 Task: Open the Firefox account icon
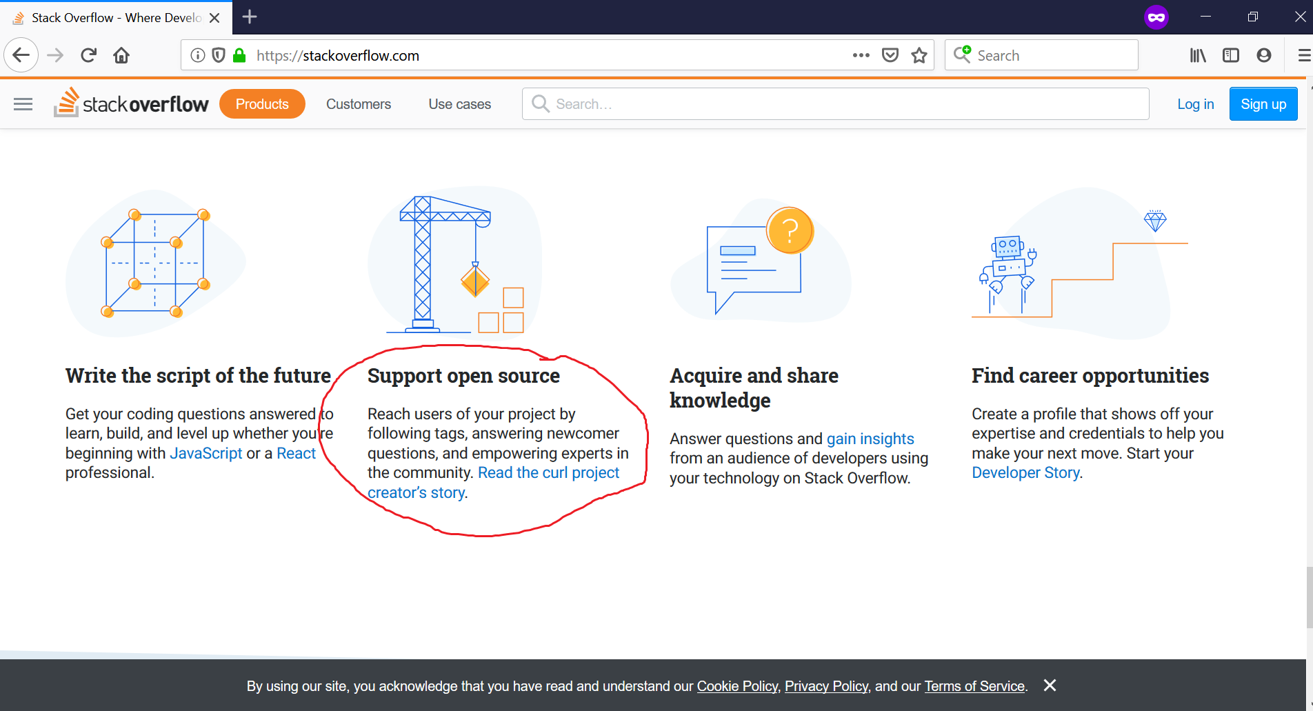[x=1263, y=55]
